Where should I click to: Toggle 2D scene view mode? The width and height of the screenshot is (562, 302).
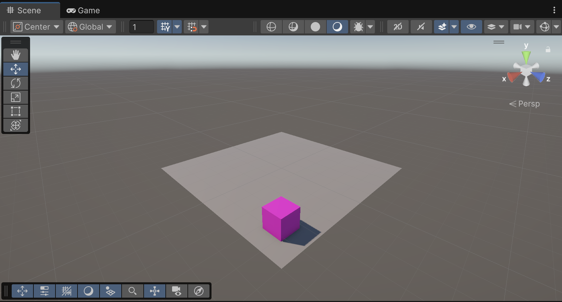[398, 27]
